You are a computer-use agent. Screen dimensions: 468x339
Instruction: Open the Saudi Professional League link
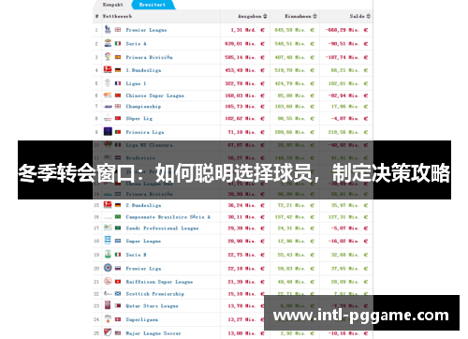click(x=162, y=228)
